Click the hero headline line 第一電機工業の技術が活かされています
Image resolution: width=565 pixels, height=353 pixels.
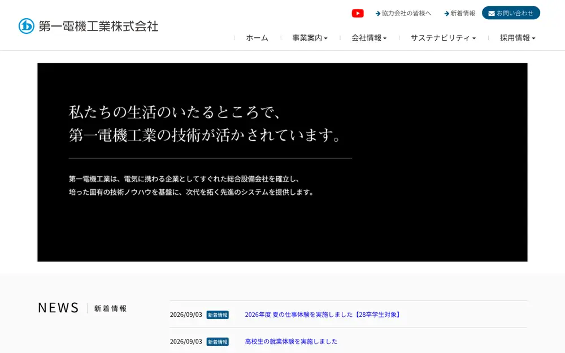205,136
